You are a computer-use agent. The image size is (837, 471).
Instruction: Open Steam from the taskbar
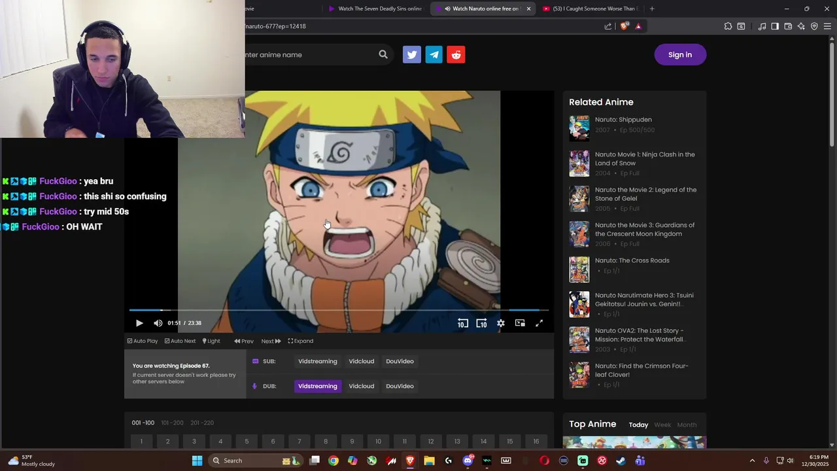(x=621, y=461)
